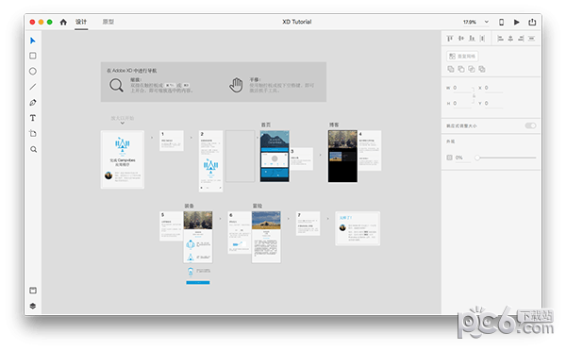Align objects to right edge
Viewport: 566px width, 350px height.
point(521,39)
